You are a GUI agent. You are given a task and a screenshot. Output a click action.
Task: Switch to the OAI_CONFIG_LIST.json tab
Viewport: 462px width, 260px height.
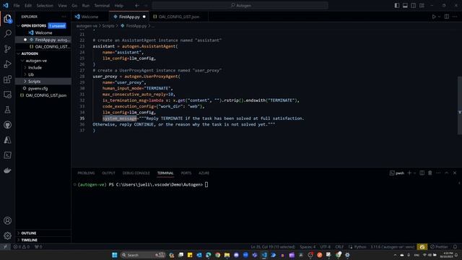178,17
